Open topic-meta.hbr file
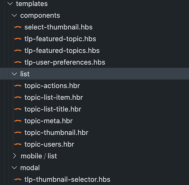Screen dimensions: 189x185 pos(48,121)
